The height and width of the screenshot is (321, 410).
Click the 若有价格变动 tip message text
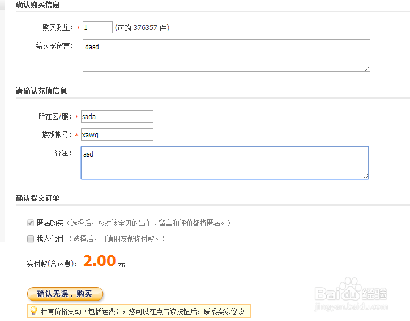142,311
